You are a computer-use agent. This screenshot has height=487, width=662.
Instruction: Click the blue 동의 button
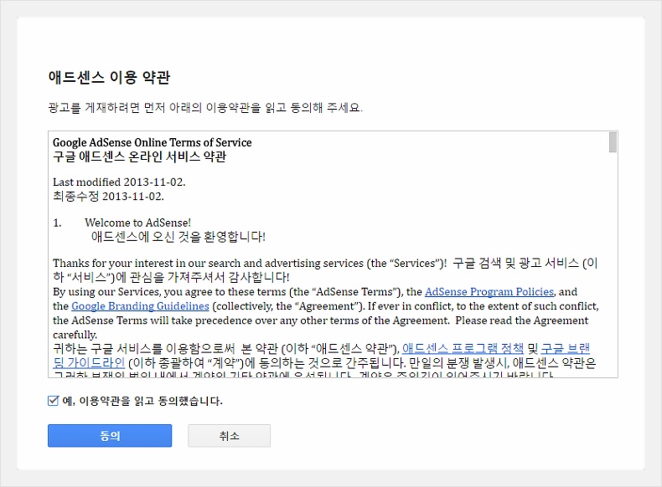110,436
